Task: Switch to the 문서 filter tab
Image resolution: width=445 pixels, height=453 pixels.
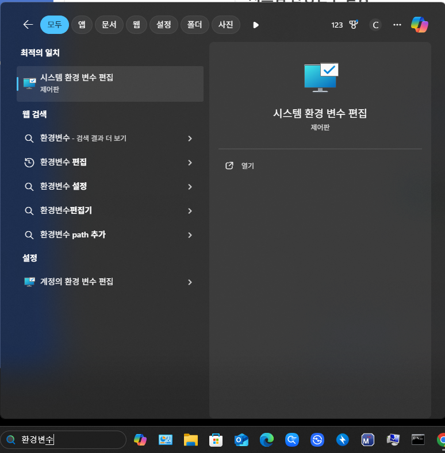Action: click(109, 25)
